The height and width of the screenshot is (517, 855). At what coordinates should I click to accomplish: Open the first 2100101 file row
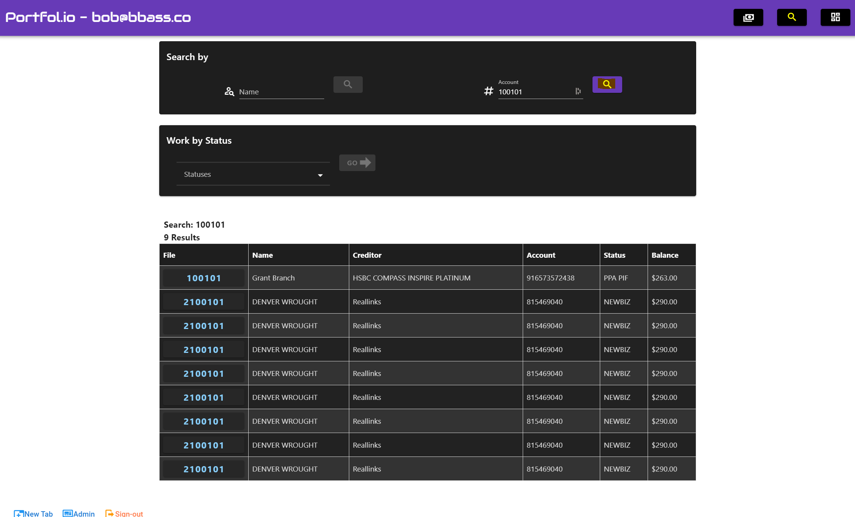(204, 302)
